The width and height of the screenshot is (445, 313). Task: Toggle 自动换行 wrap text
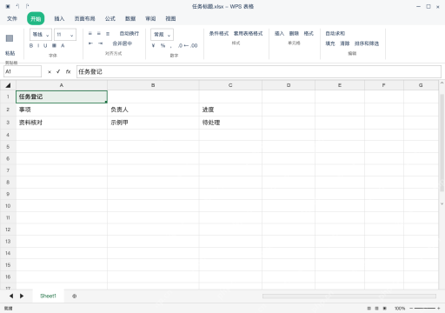point(130,34)
